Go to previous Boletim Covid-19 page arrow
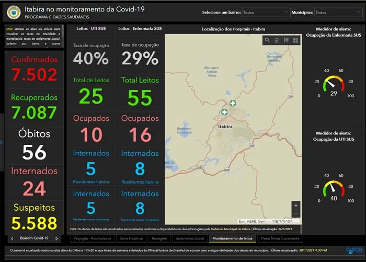The width and height of the screenshot is (366, 262). point(12,238)
